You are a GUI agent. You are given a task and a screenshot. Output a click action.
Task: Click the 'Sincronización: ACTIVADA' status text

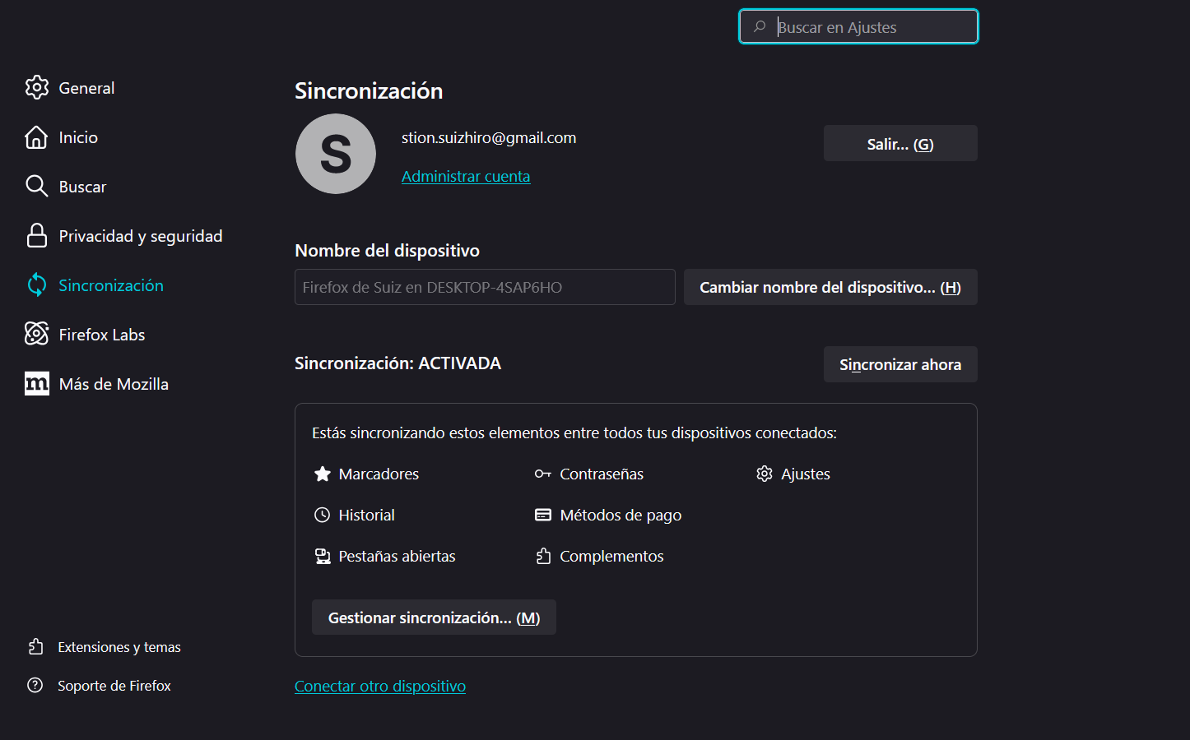point(397,363)
